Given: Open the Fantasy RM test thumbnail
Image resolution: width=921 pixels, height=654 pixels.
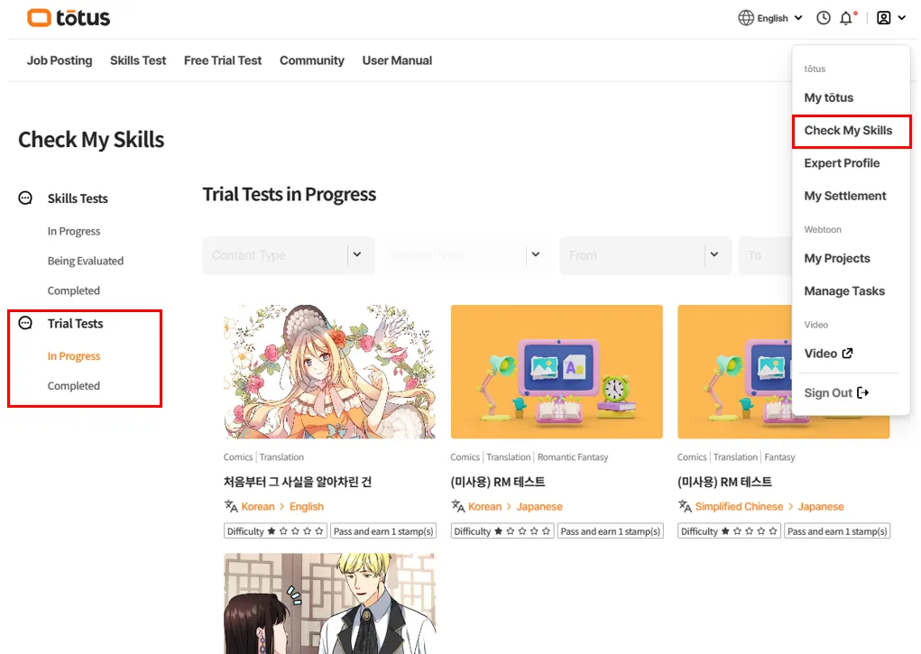Looking at the screenshot, I should pos(735,372).
